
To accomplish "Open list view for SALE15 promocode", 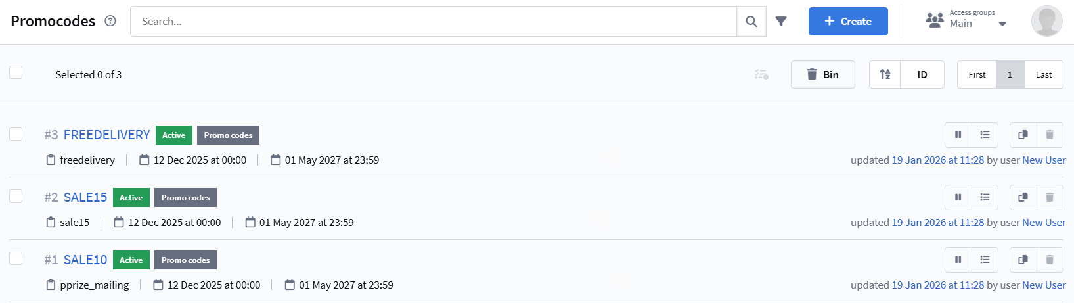I will pos(985,197).
